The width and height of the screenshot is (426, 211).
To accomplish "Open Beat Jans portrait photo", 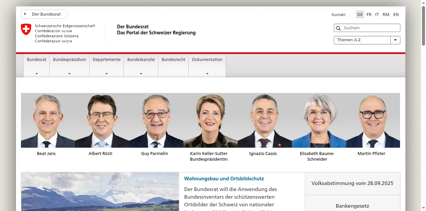I will [48, 120].
